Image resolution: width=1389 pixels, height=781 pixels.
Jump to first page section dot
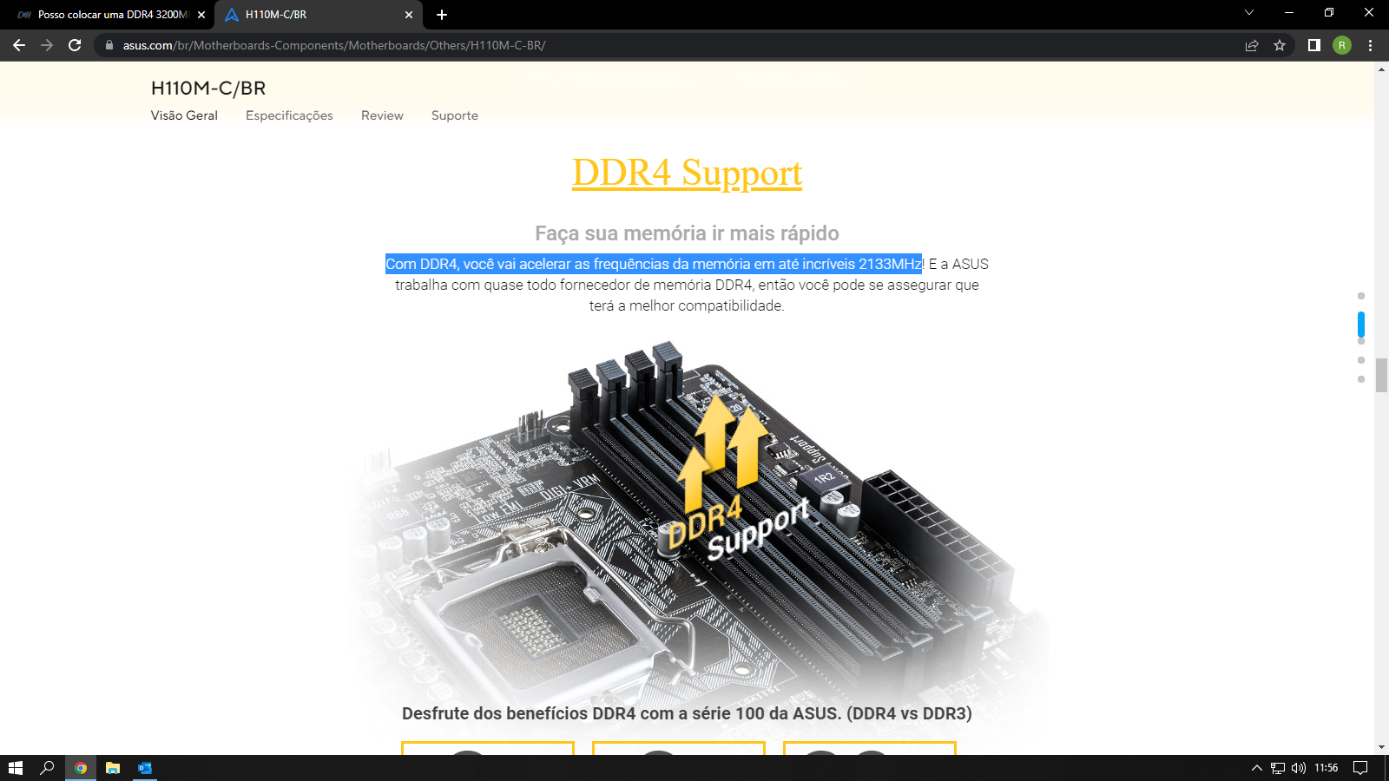pos(1361,296)
